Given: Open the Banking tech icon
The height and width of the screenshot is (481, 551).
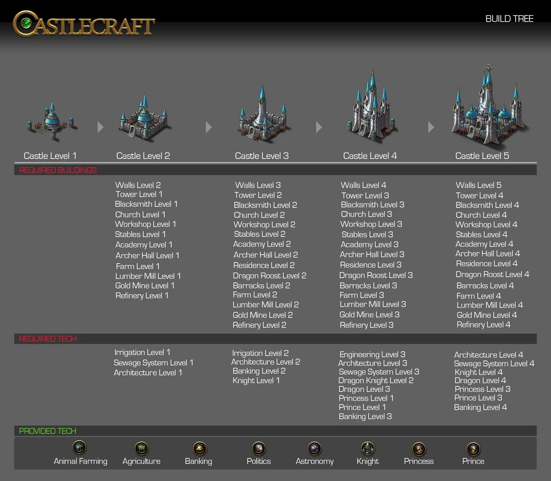Looking at the screenshot, I should (x=199, y=448).
